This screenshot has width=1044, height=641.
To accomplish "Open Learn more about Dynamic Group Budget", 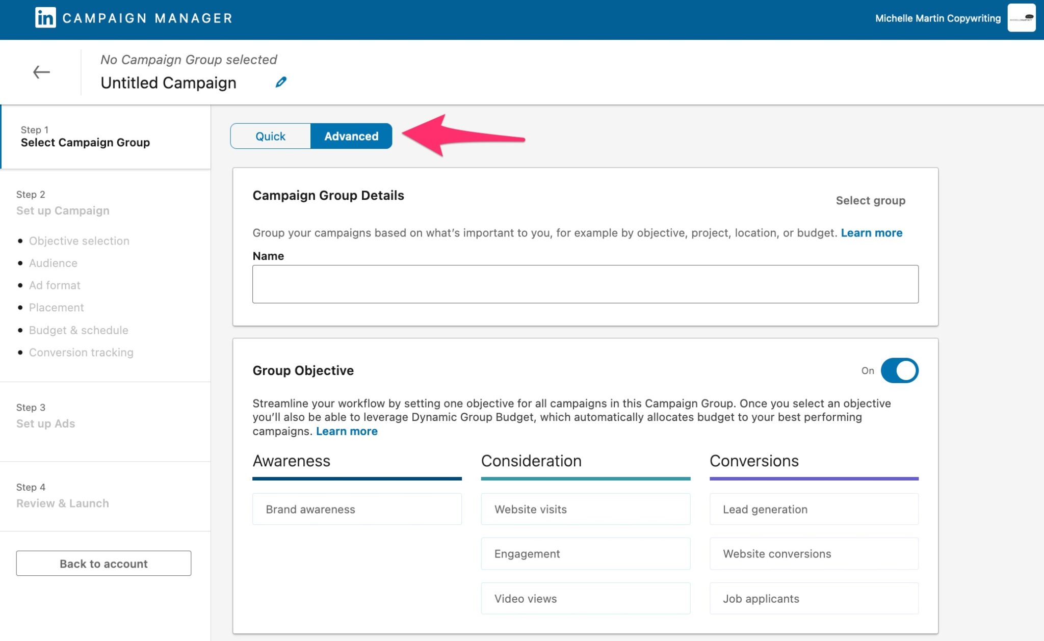I will pos(347,431).
